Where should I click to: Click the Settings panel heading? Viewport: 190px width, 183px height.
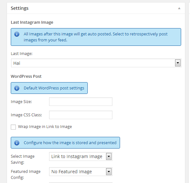click(20, 8)
